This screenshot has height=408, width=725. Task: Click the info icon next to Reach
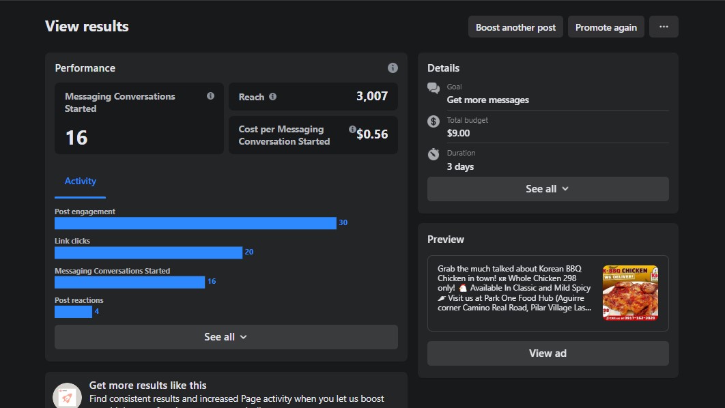tap(273, 97)
